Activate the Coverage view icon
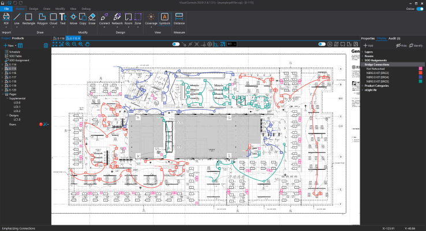The height and width of the screenshot is (231, 426). 151,19
